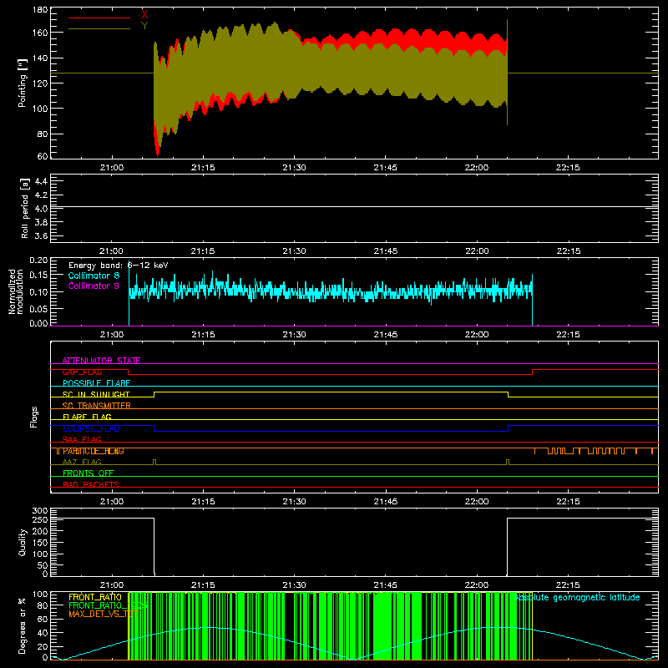668x668 pixels.
Task: Click the 180 value on Pointing axis
Action: [40, 10]
